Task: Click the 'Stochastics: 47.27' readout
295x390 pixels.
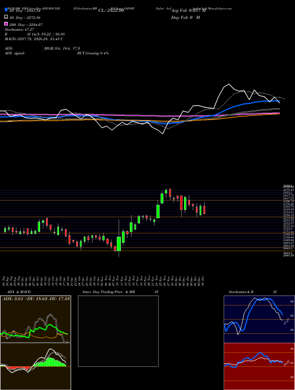Action: (x=19, y=30)
